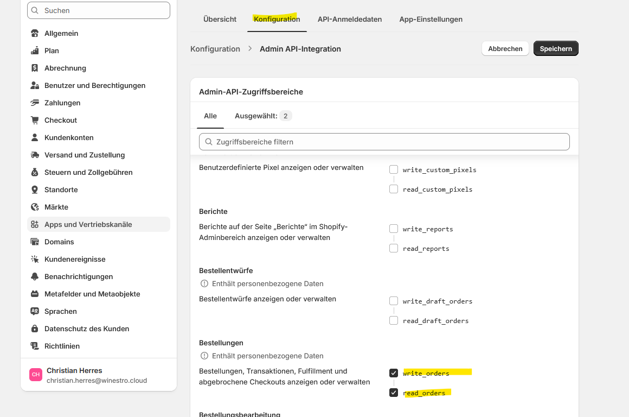Open Versand und Zustellung truck icon

[x=35, y=155]
